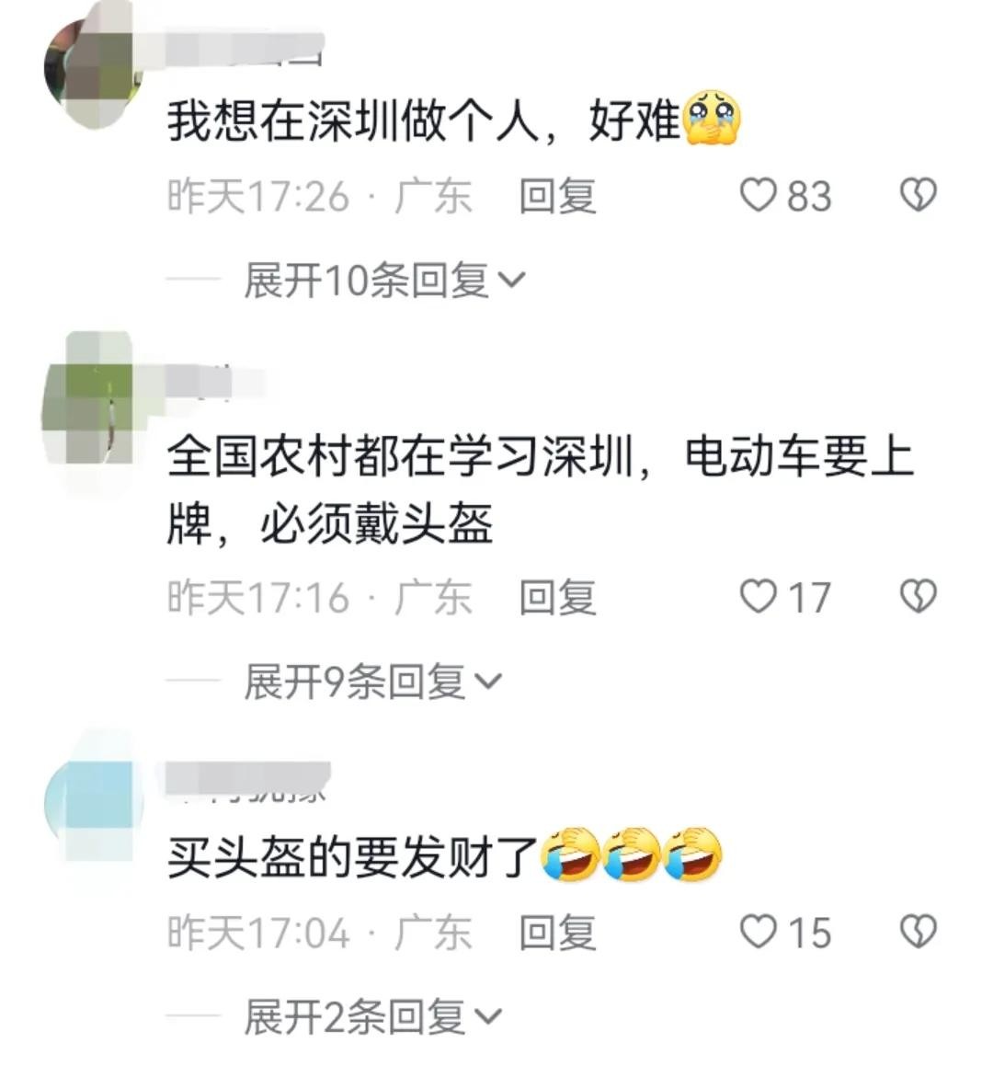Tap broken heart on the 15-likes comment
This screenshot has height=1066, width=993.
tap(919, 931)
